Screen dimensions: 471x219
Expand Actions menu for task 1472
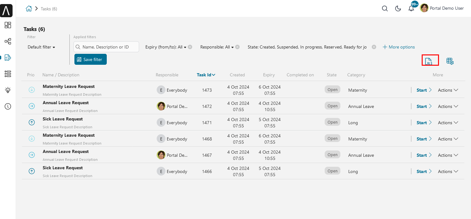(448, 106)
